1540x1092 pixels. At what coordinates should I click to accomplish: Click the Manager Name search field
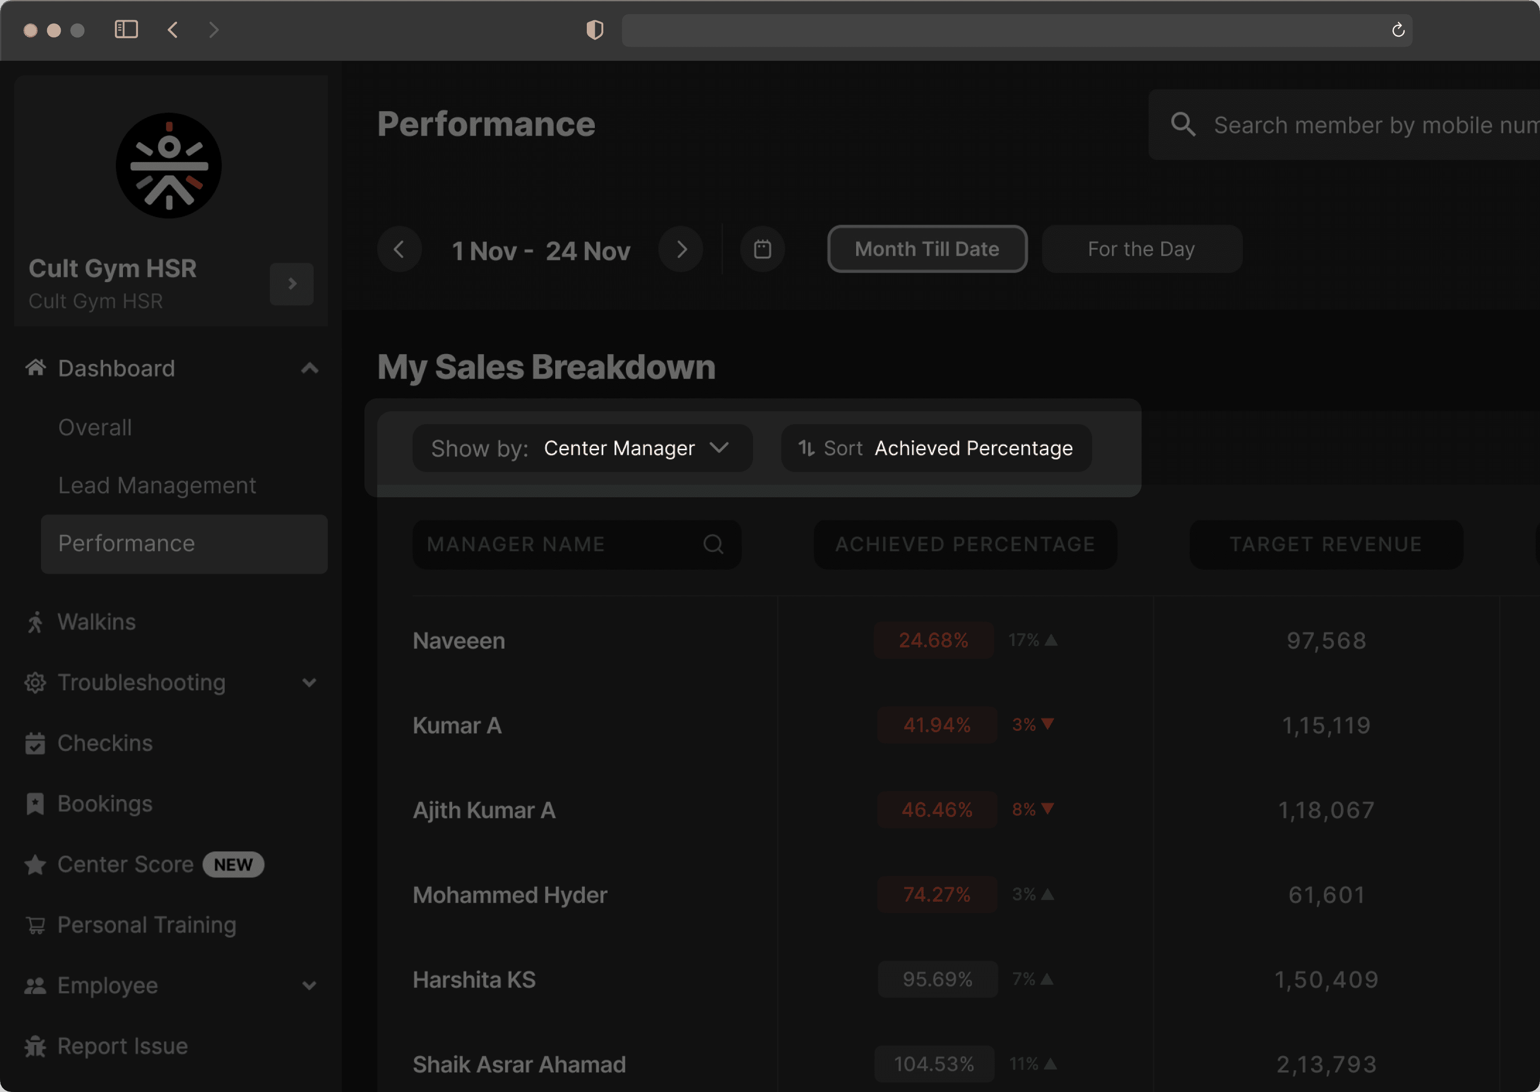tap(576, 544)
